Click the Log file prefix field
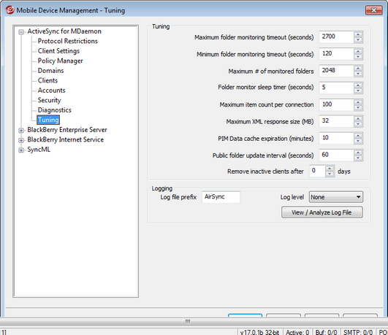This screenshot has width=388, height=335. pyautogui.click(x=221, y=197)
